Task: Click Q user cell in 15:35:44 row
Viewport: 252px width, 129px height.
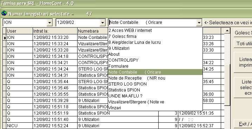Action: pyautogui.click(x=19, y=82)
